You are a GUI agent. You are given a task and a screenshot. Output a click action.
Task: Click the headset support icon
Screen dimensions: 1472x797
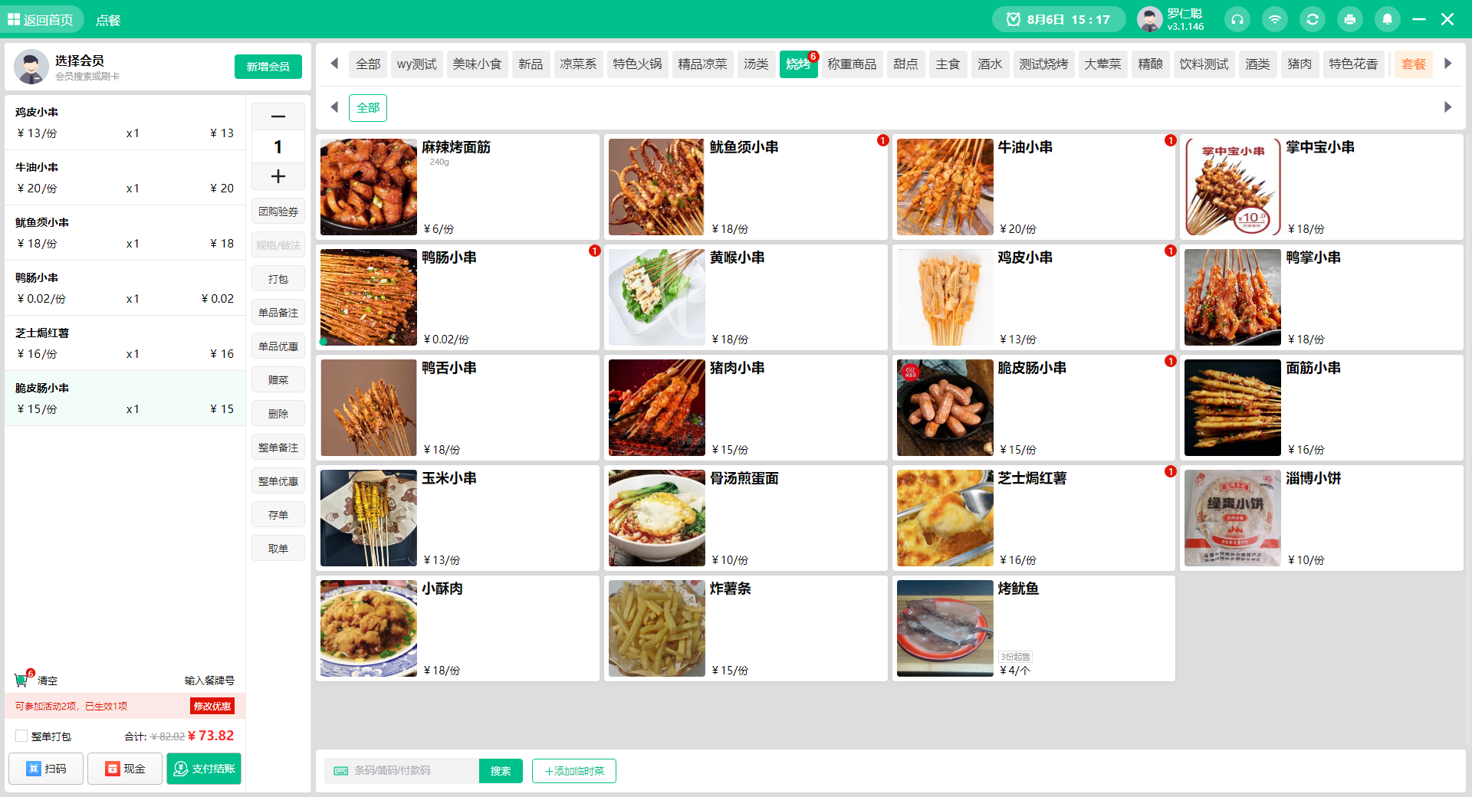tap(1237, 19)
